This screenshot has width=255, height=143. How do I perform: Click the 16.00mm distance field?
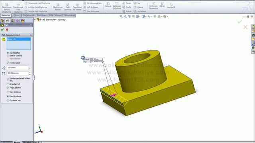point(18,68)
